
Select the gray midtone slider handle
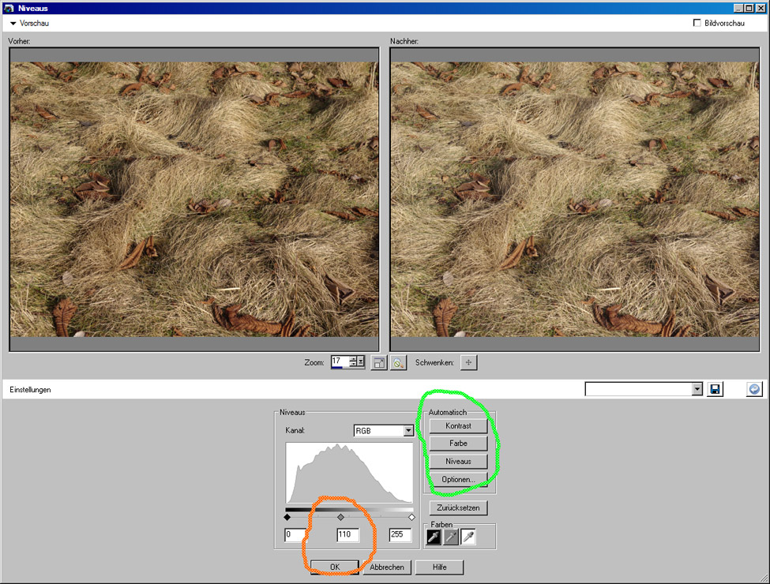pos(341,517)
